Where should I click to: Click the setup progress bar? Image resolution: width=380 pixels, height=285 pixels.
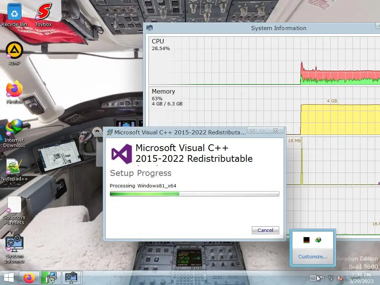point(194,194)
